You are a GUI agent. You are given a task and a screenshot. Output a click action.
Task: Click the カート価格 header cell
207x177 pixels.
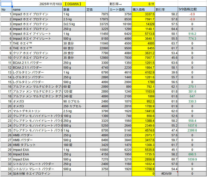click(120, 9)
